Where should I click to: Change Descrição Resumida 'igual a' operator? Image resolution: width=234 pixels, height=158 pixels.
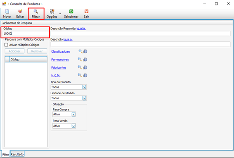[81, 29]
